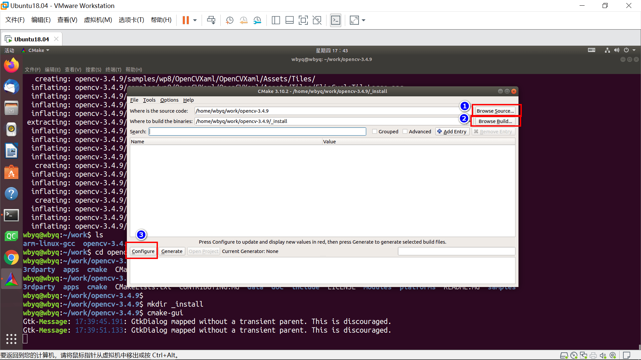The height and width of the screenshot is (360, 641).
Task: Close the Ubuntu18.04 tab
Action: [x=56, y=39]
